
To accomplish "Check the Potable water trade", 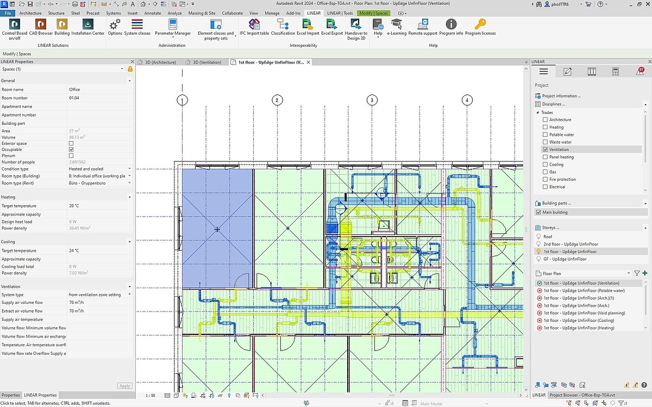I will pyautogui.click(x=545, y=135).
